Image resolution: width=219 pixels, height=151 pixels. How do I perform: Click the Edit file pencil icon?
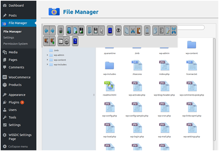(168, 31)
